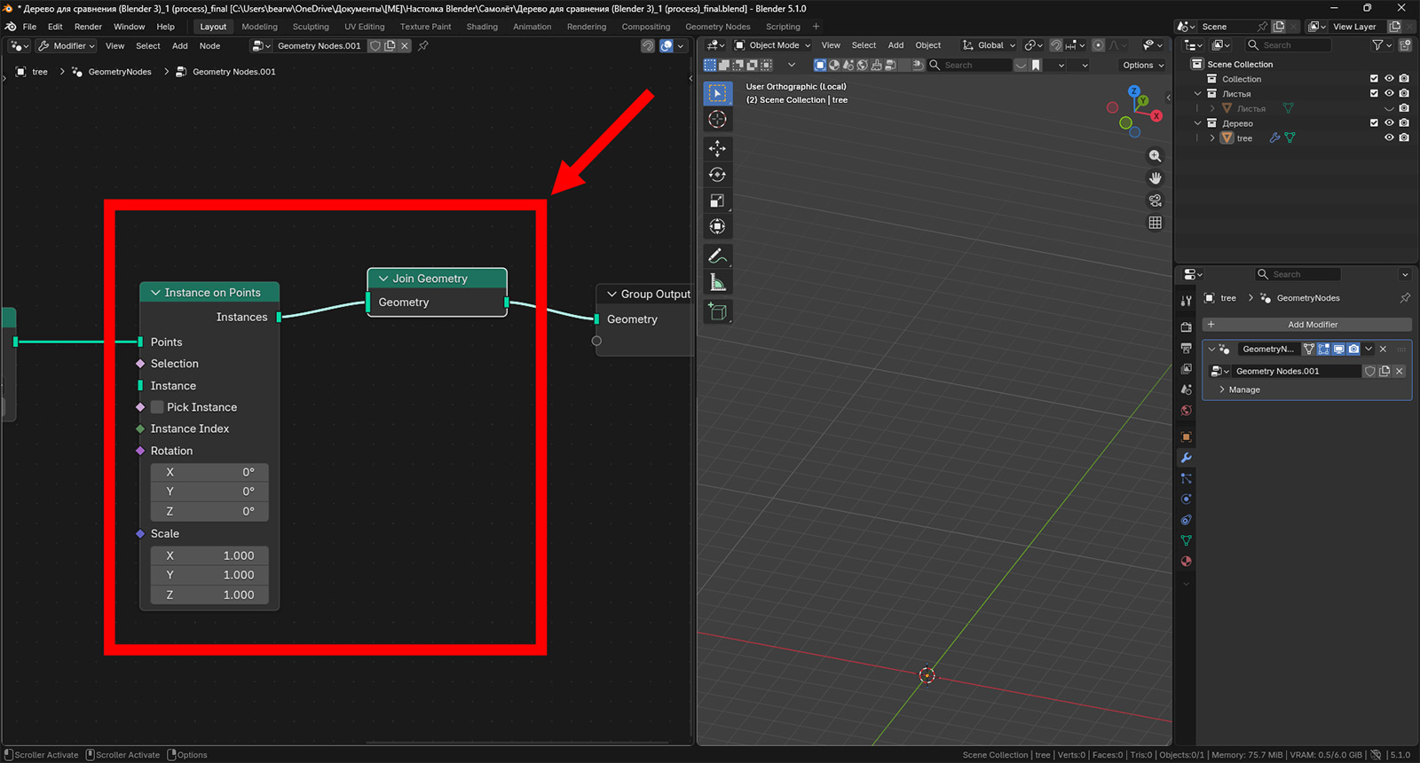Open the Modifiers wrench properties tab
Viewport: 1420px width, 763px height.
pyautogui.click(x=1186, y=458)
